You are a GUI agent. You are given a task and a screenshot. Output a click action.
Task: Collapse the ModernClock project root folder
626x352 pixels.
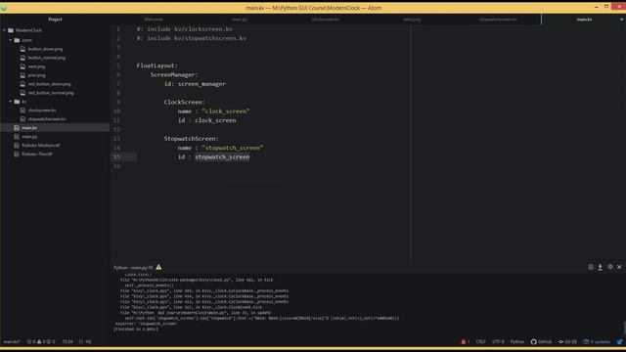coord(4,30)
